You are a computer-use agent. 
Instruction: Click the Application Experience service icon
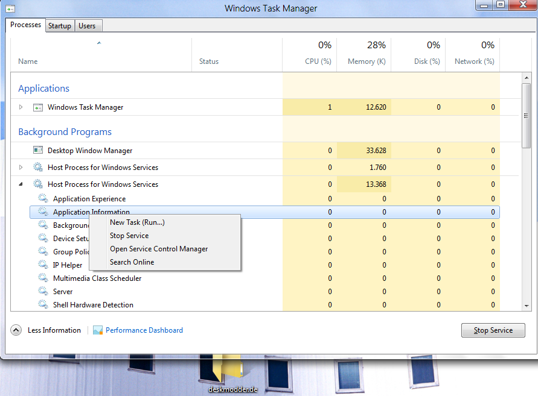click(x=43, y=199)
